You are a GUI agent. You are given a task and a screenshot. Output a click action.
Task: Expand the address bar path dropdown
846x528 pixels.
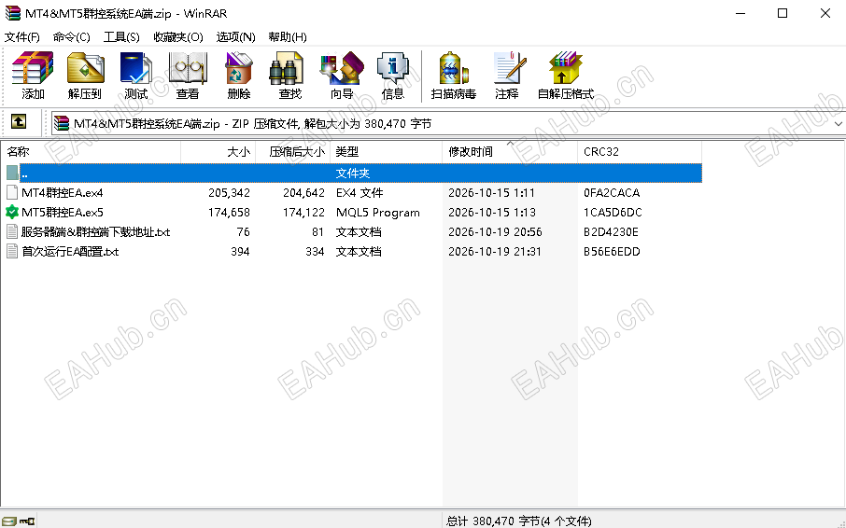838,123
